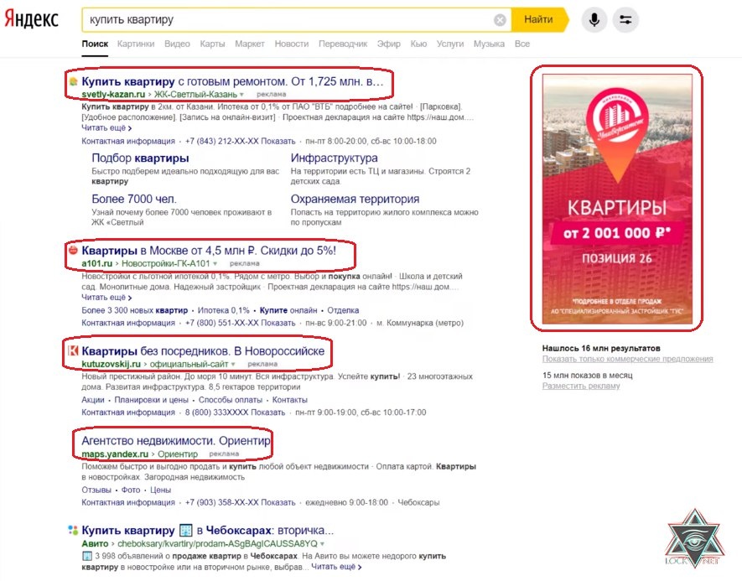Switch to the Видео tab
The width and height of the screenshot is (742, 581).
[x=177, y=44]
